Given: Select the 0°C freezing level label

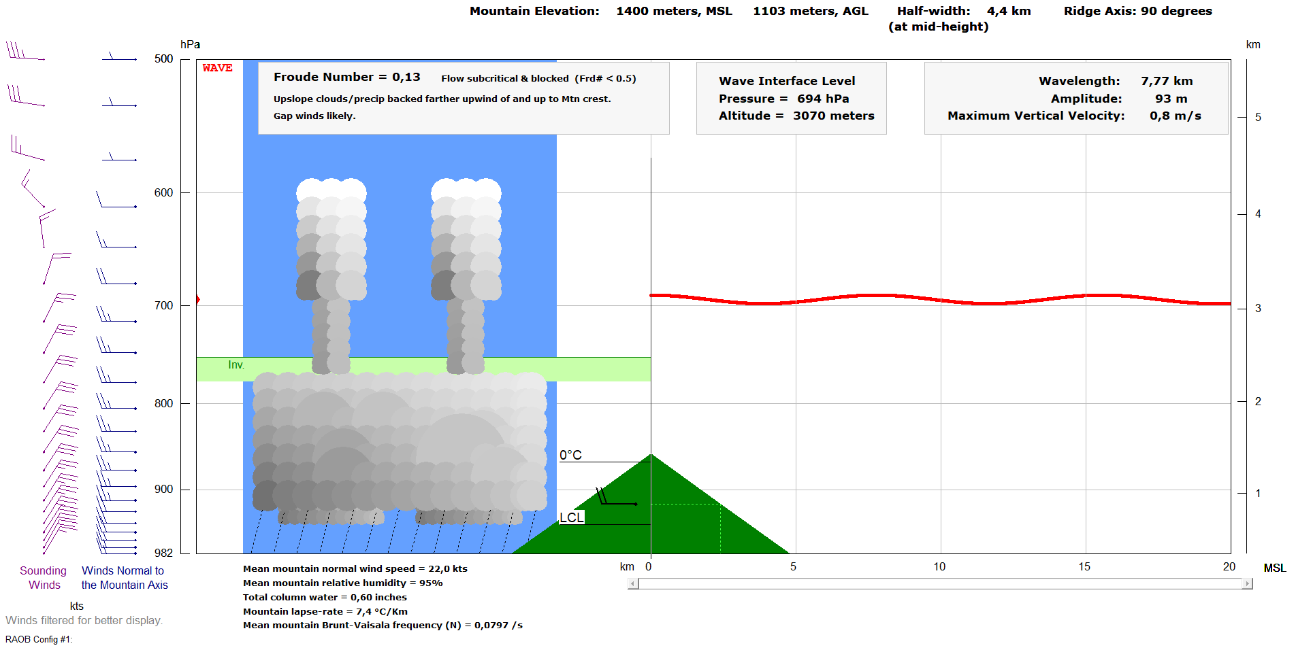Looking at the screenshot, I should tap(570, 455).
